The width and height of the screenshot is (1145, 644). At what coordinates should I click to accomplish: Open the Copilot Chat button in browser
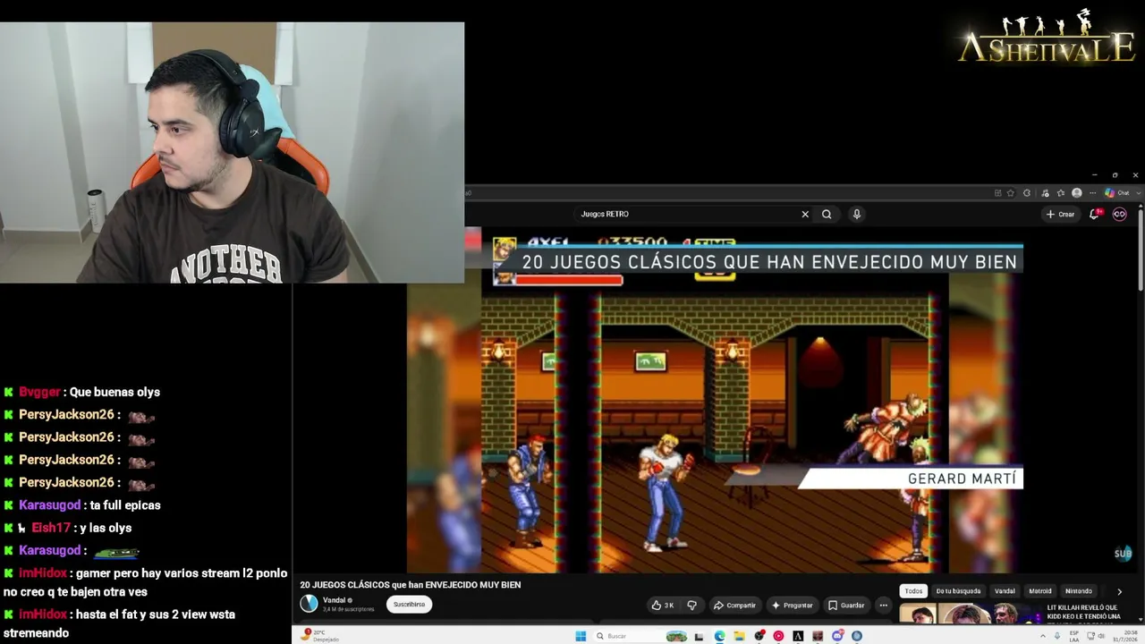[x=1117, y=193]
